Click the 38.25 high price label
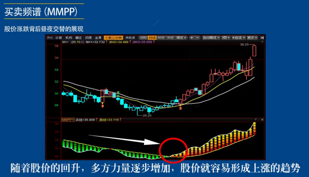 point(244,45)
